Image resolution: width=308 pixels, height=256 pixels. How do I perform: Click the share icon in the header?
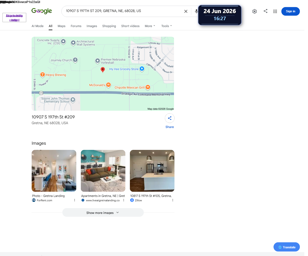[265, 11]
